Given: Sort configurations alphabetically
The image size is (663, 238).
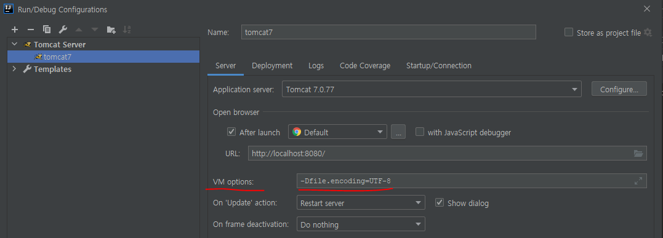Looking at the screenshot, I should pos(127,30).
